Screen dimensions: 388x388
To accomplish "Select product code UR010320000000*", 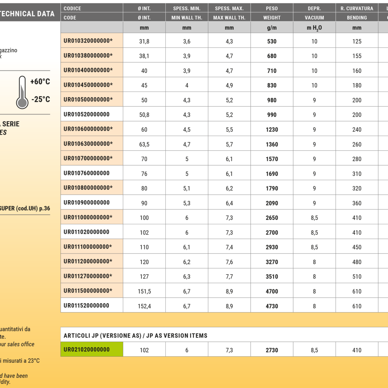I will point(92,41).
